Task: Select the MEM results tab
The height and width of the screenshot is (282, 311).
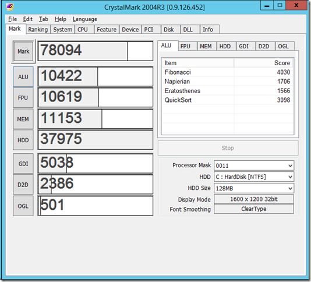Action: (x=207, y=46)
